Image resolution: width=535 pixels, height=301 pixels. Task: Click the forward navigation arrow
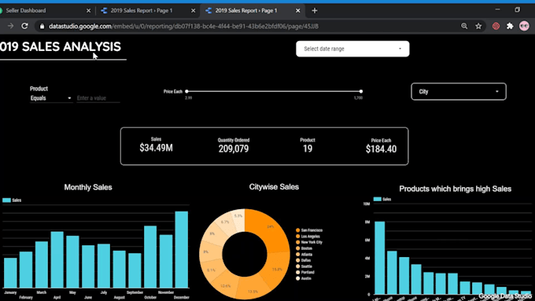point(10,26)
